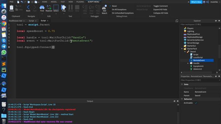Open the help question-mark icon at top right
221x124 pixels.
[204, 2]
